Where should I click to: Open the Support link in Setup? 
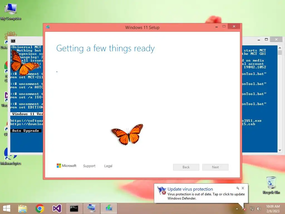click(x=89, y=166)
